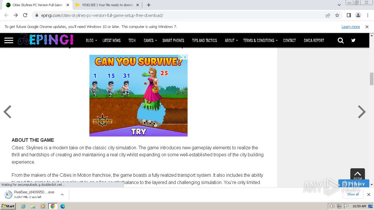This screenshot has width=374, height=210.
Task: Open Microsoft Edge from the taskbar
Action: click(63, 206)
